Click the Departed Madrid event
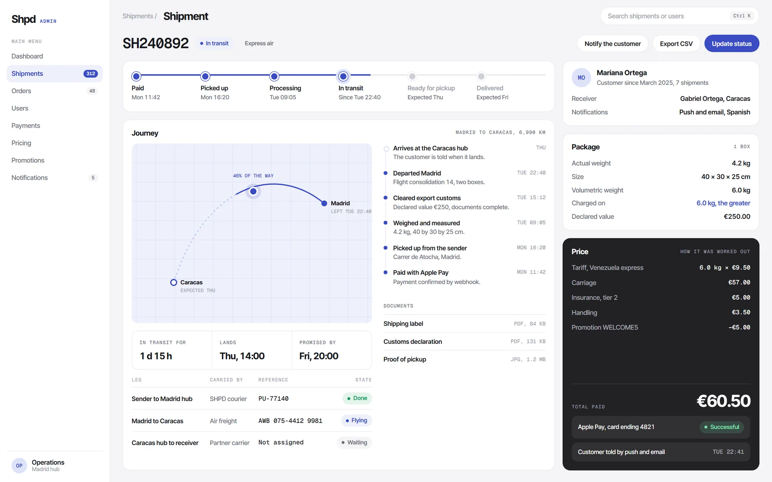 coord(464,178)
